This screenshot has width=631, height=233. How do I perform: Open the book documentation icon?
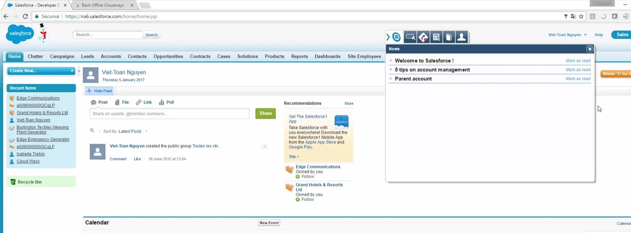(x=449, y=37)
